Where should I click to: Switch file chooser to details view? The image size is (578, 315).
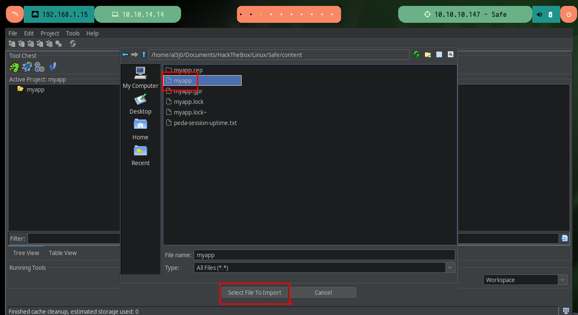439,54
